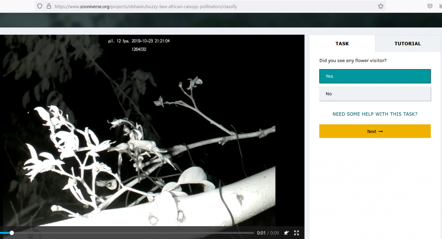Image resolution: width=442 pixels, height=239 pixels.
Task: Switch to the TASK tab
Action: coord(342,44)
